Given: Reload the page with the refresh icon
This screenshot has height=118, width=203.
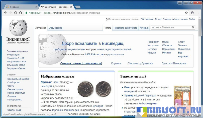Looking at the screenshot, I should coord(15,13).
